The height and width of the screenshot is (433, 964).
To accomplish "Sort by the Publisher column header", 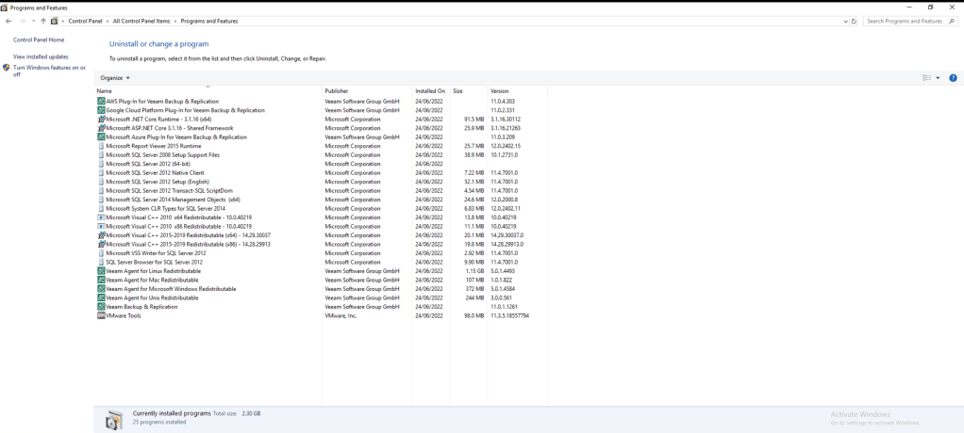I will point(367,90).
